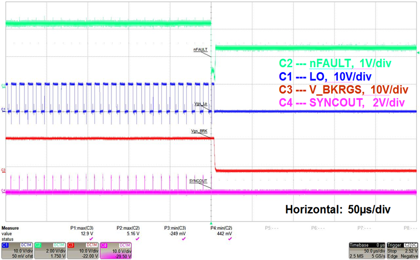The width and height of the screenshot is (420, 260).
Task: Click the Vgs_Lo waveform label tag
Action: tap(200, 104)
